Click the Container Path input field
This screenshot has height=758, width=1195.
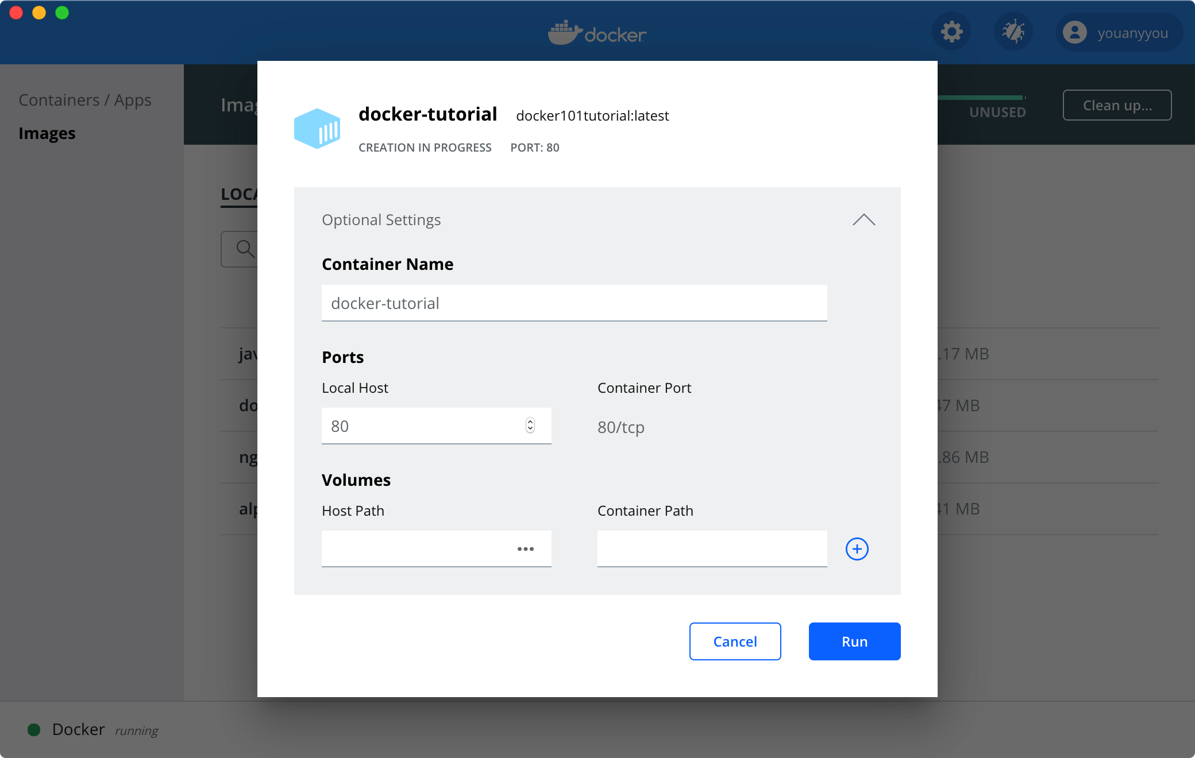[x=712, y=549]
